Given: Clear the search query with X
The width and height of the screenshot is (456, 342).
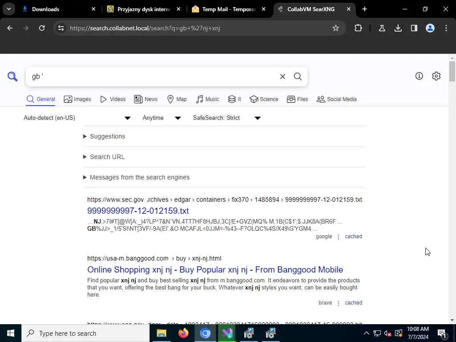Looking at the screenshot, I should coord(282,77).
